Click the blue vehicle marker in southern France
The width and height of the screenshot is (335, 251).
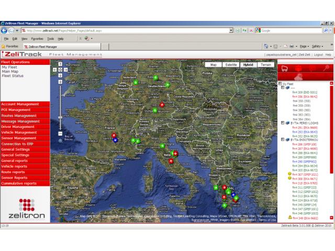[x=115, y=140]
